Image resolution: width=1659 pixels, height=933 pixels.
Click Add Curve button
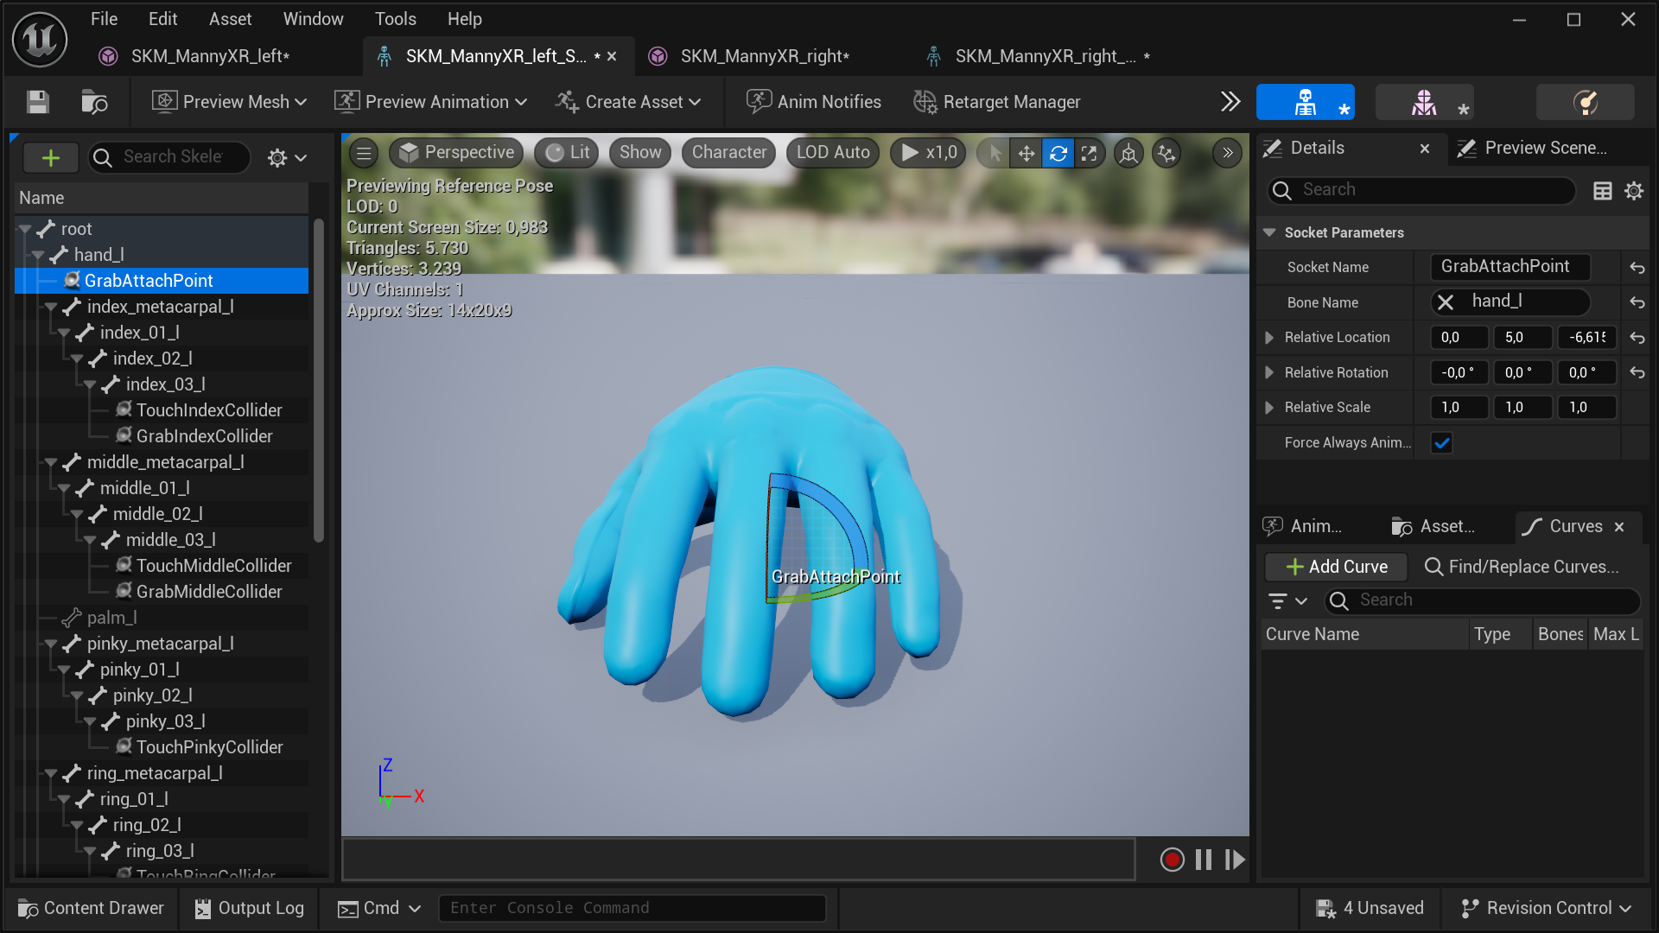(x=1336, y=567)
